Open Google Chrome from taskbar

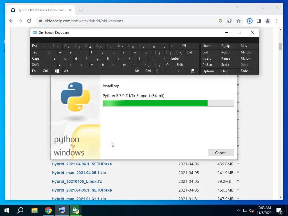(48, 210)
